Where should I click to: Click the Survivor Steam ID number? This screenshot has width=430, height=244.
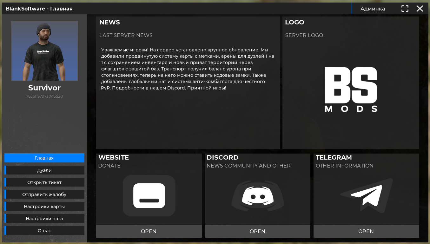coord(44,96)
